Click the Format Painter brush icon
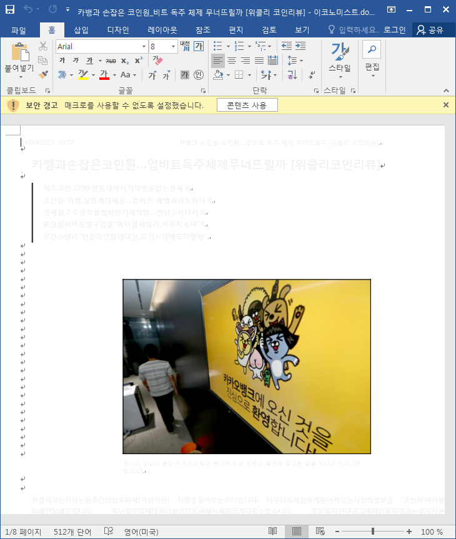 pos(43,75)
